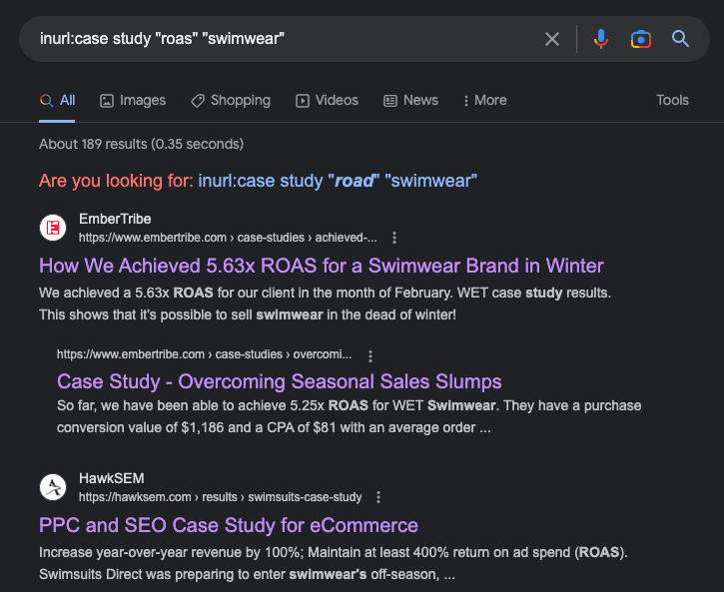Click hawksem.com swimsuits-case-study URL breadcrumb
Screen dimensions: 724x592
221,497
